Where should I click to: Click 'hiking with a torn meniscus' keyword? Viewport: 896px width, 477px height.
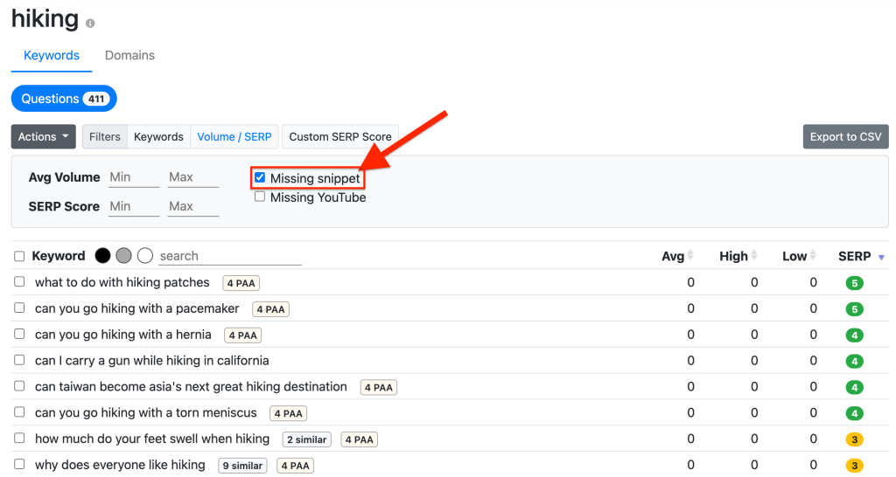(146, 412)
